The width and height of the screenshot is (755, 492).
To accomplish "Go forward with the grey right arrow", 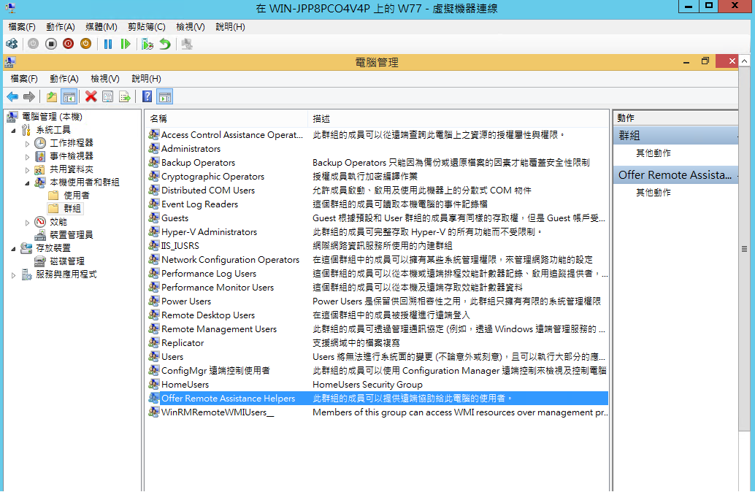I will (x=29, y=97).
